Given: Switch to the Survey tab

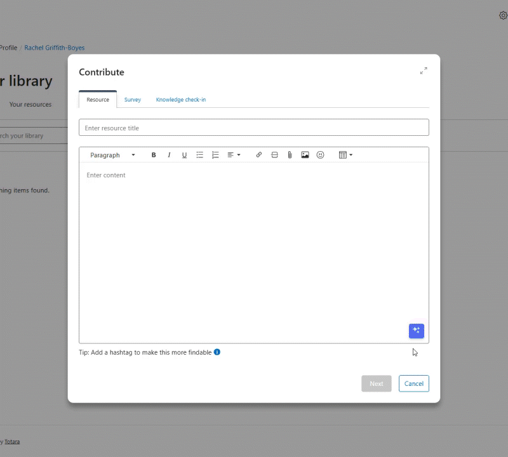Looking at the screenshot, I should click(133, 100).
